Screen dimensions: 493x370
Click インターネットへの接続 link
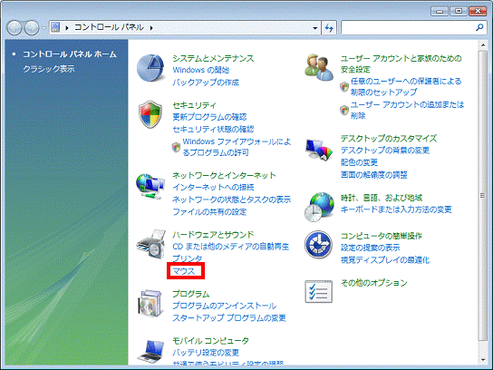[213, 187]
